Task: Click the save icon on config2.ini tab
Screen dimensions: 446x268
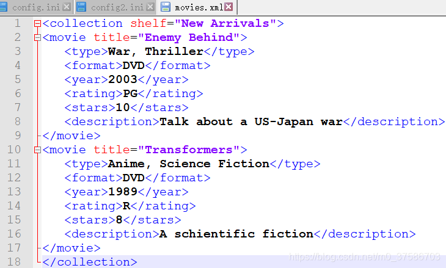Action: 81,7
